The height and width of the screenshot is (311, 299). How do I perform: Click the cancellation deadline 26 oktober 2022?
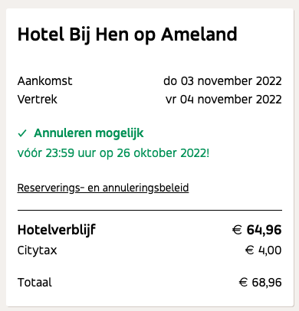[162, 153]
